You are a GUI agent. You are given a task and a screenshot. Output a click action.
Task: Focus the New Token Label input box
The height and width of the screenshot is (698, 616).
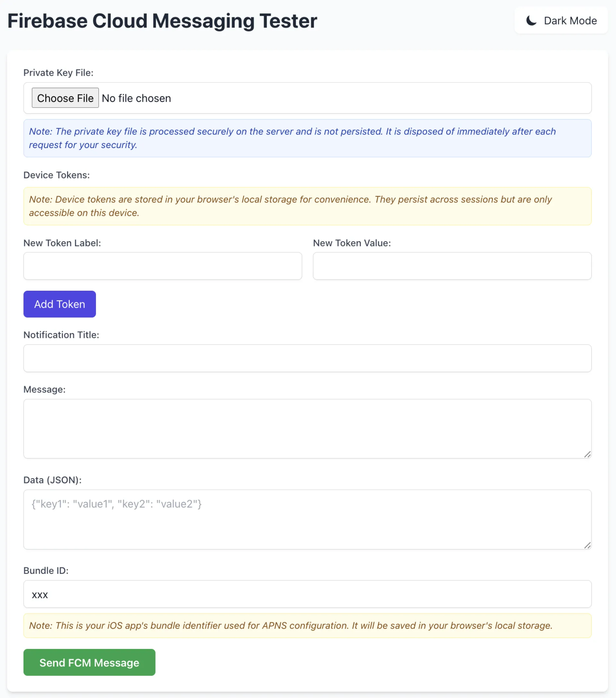click(162, 266)
